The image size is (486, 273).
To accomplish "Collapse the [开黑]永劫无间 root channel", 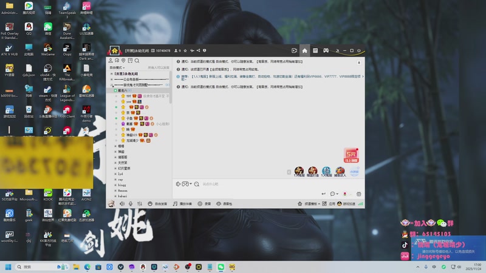I will (112, 73).
